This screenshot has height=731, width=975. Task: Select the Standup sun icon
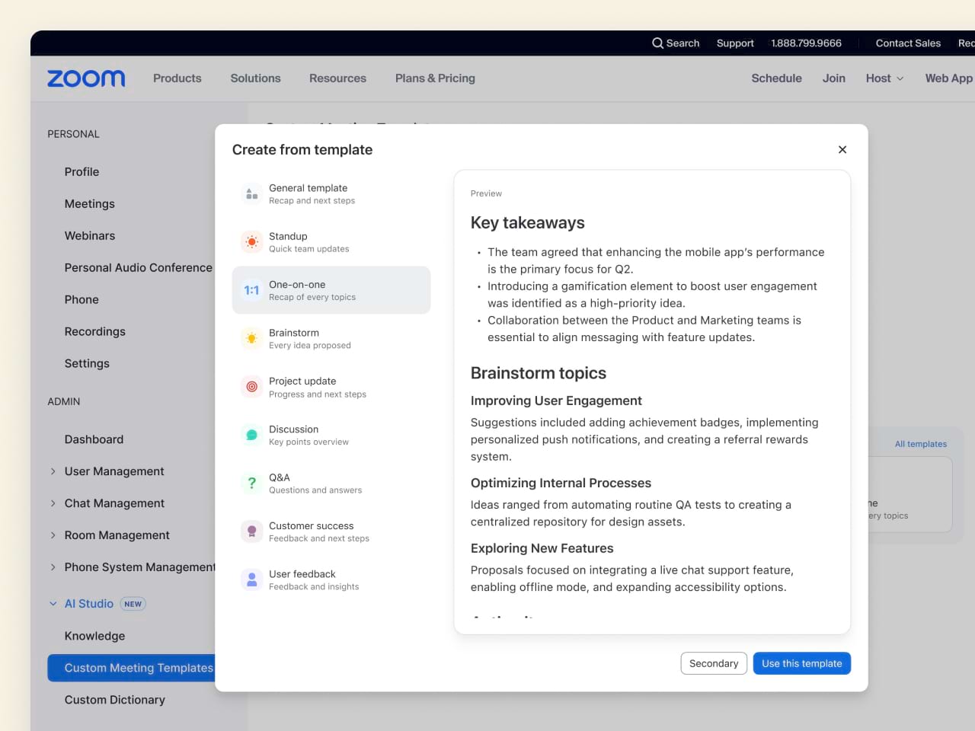click(251, 242)
